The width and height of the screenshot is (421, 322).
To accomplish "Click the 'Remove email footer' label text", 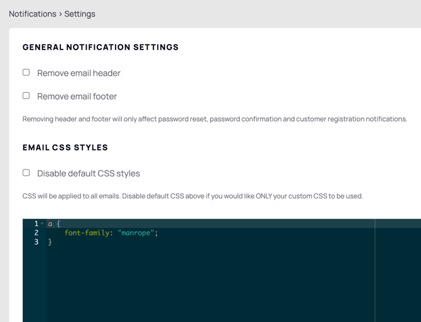I will tap(77, 97).
